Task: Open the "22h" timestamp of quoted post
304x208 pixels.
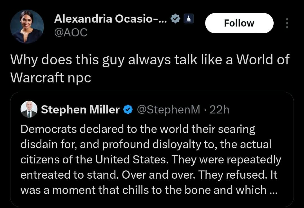Action: (x=220, y=110)
